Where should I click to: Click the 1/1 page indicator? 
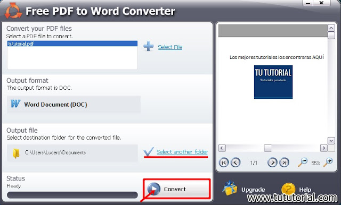254,163
